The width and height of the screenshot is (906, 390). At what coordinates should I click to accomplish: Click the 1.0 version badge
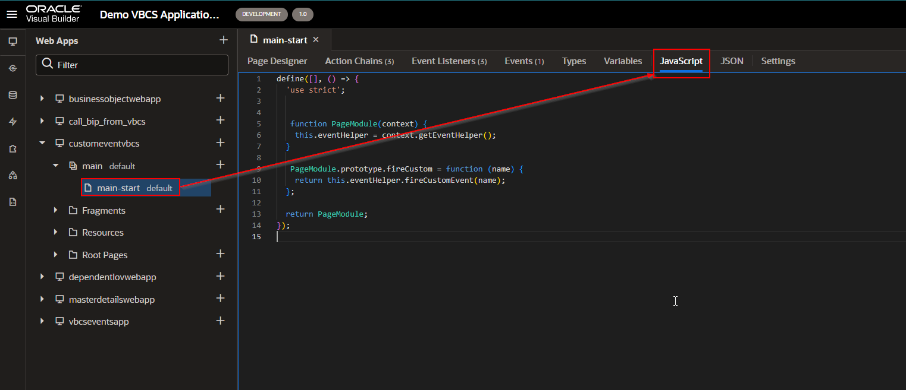pos(303,14)
